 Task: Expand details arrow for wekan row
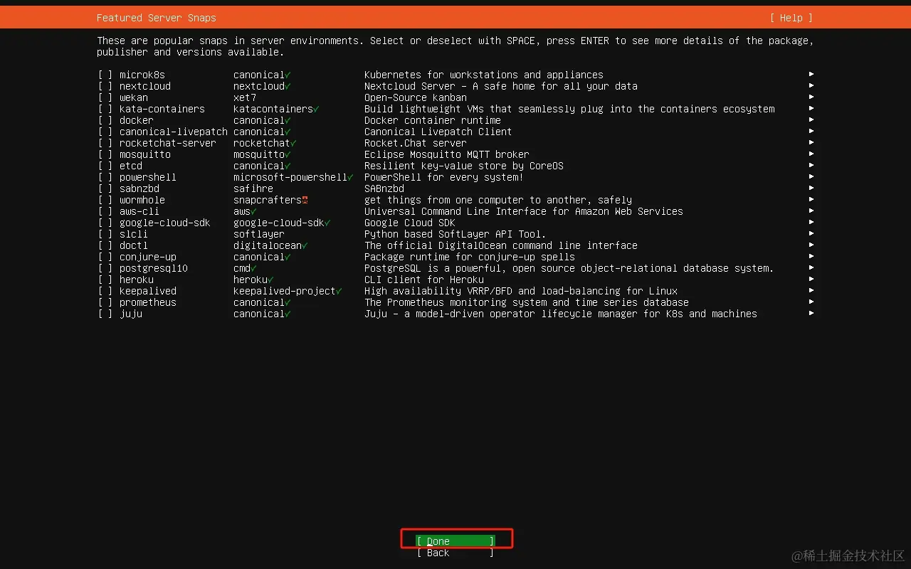tap(811, 97)
